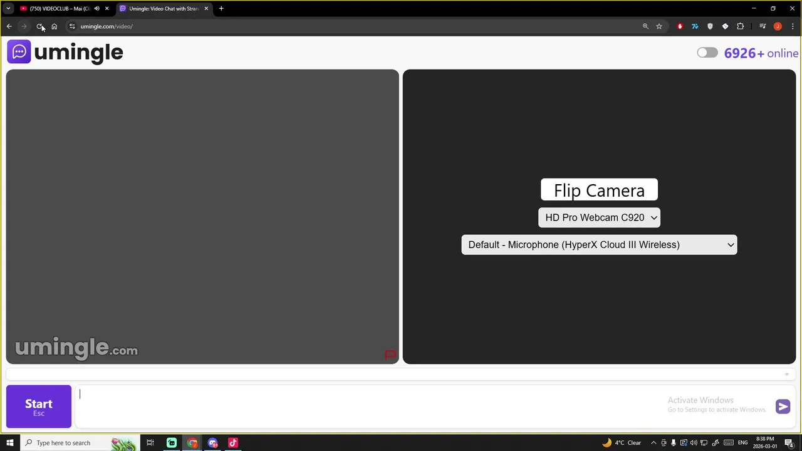The image size is (802, 451).
Task: Click the send message arrow icon
Action: coord(783,407)
